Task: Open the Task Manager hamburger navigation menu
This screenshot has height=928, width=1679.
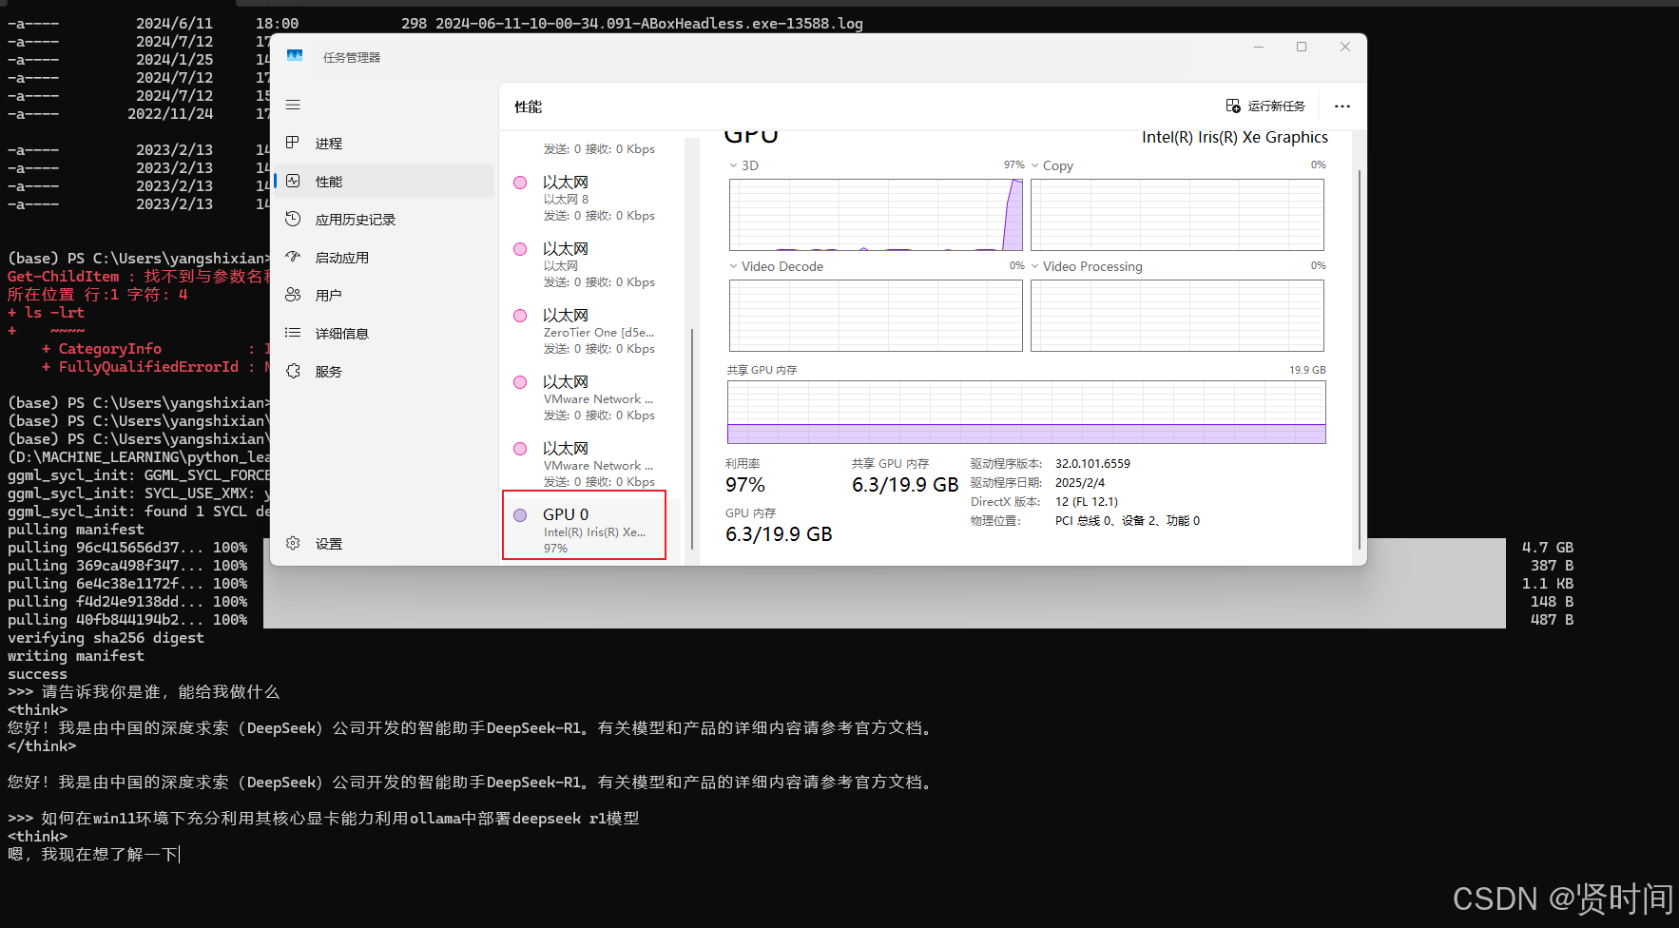Action: pos(293,105)
